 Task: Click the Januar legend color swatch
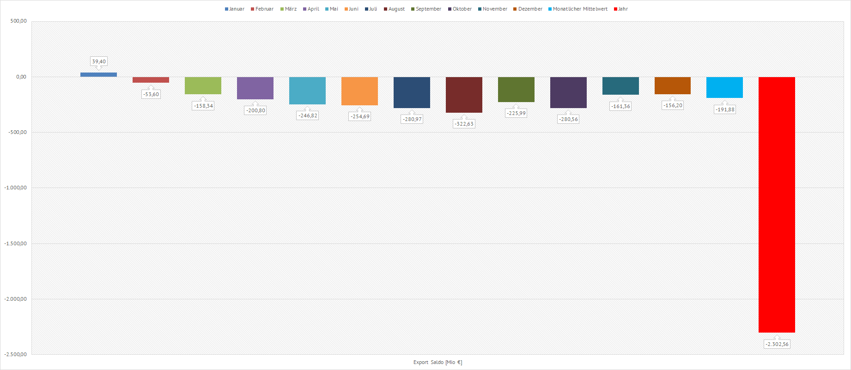tap(226, 9)
